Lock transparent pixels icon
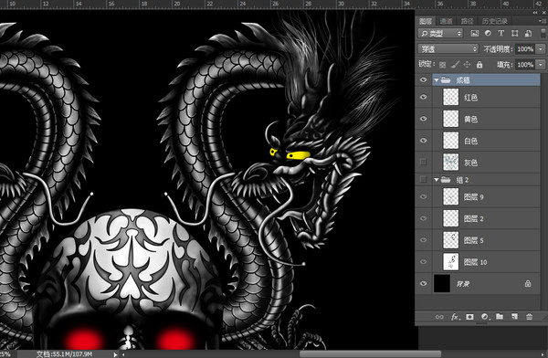Image resolution: width=548 pixels, height=358 pixels. [442, 65]
